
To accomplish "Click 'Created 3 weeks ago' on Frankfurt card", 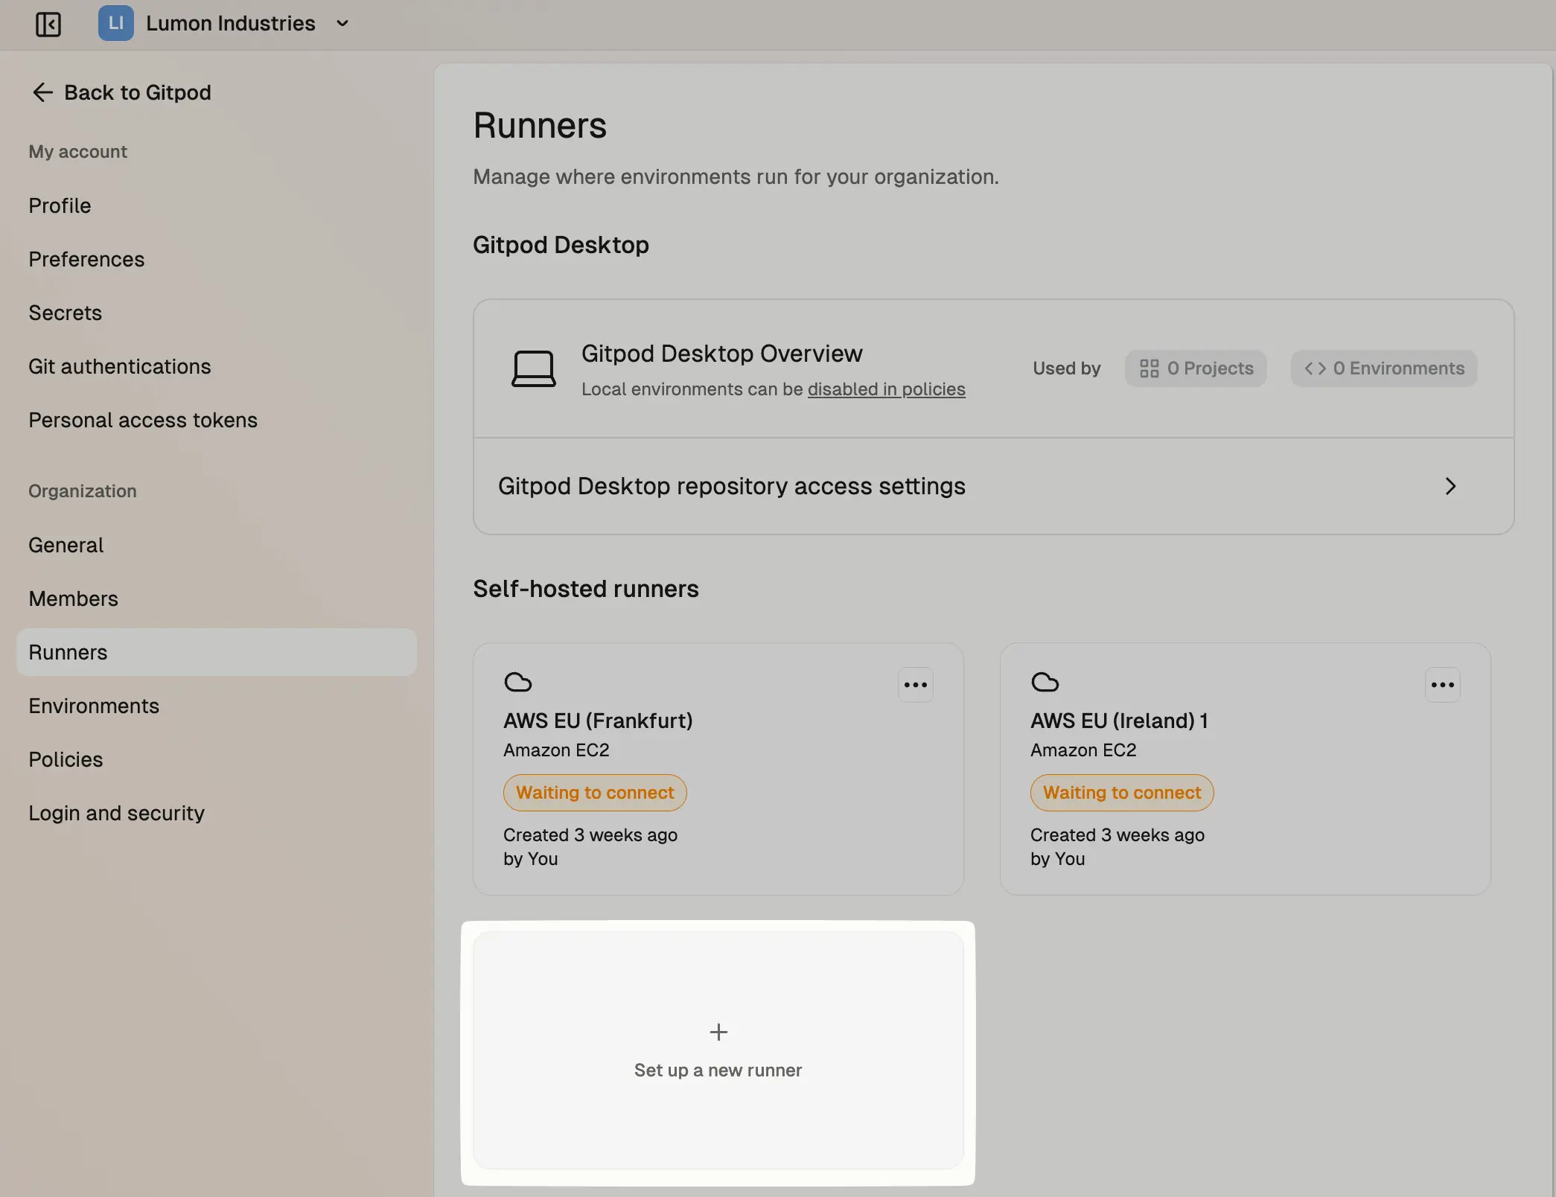I will [x=590, y=835].
